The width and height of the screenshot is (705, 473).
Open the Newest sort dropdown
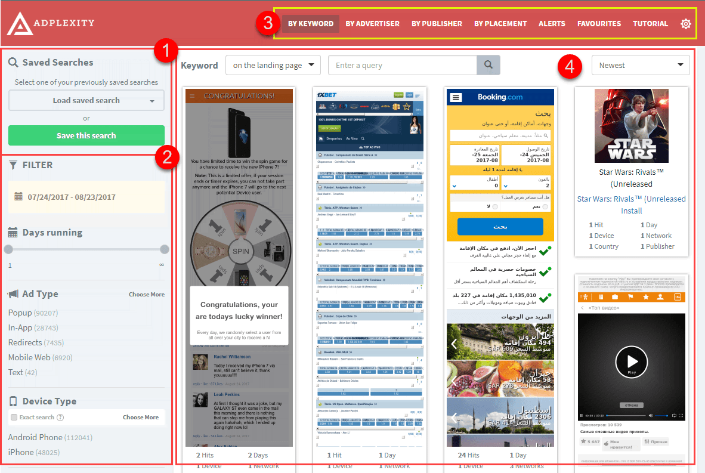640,66
